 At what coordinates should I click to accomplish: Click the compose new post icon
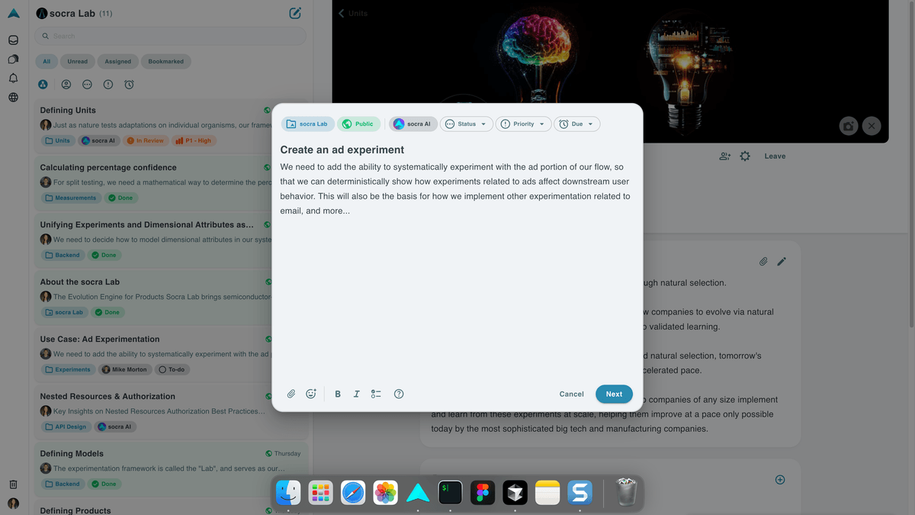tap(295, 13)
